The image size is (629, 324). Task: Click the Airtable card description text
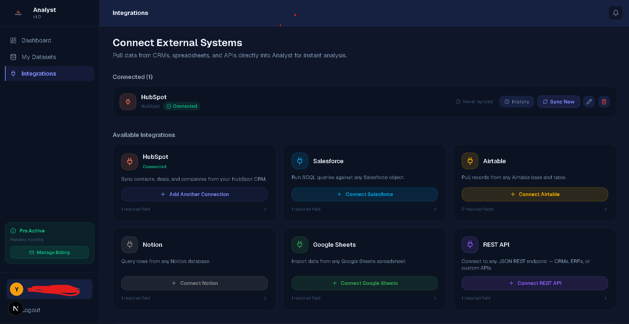click(514, 177)
